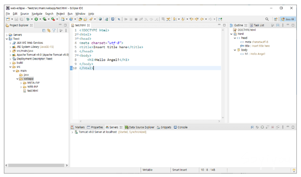This screenshot has height=177, width=301.
Task: Click the editor horizontal scroll right arrow
Action: pyautogui.click(x=219, y=121)
